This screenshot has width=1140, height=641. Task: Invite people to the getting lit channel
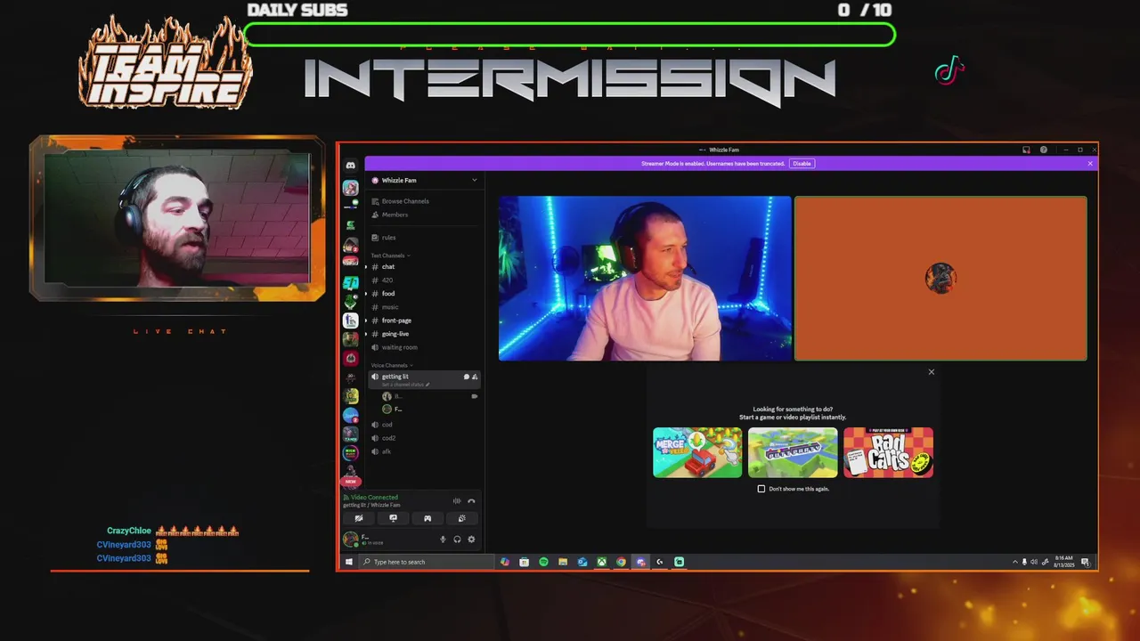tap(475, 377)
